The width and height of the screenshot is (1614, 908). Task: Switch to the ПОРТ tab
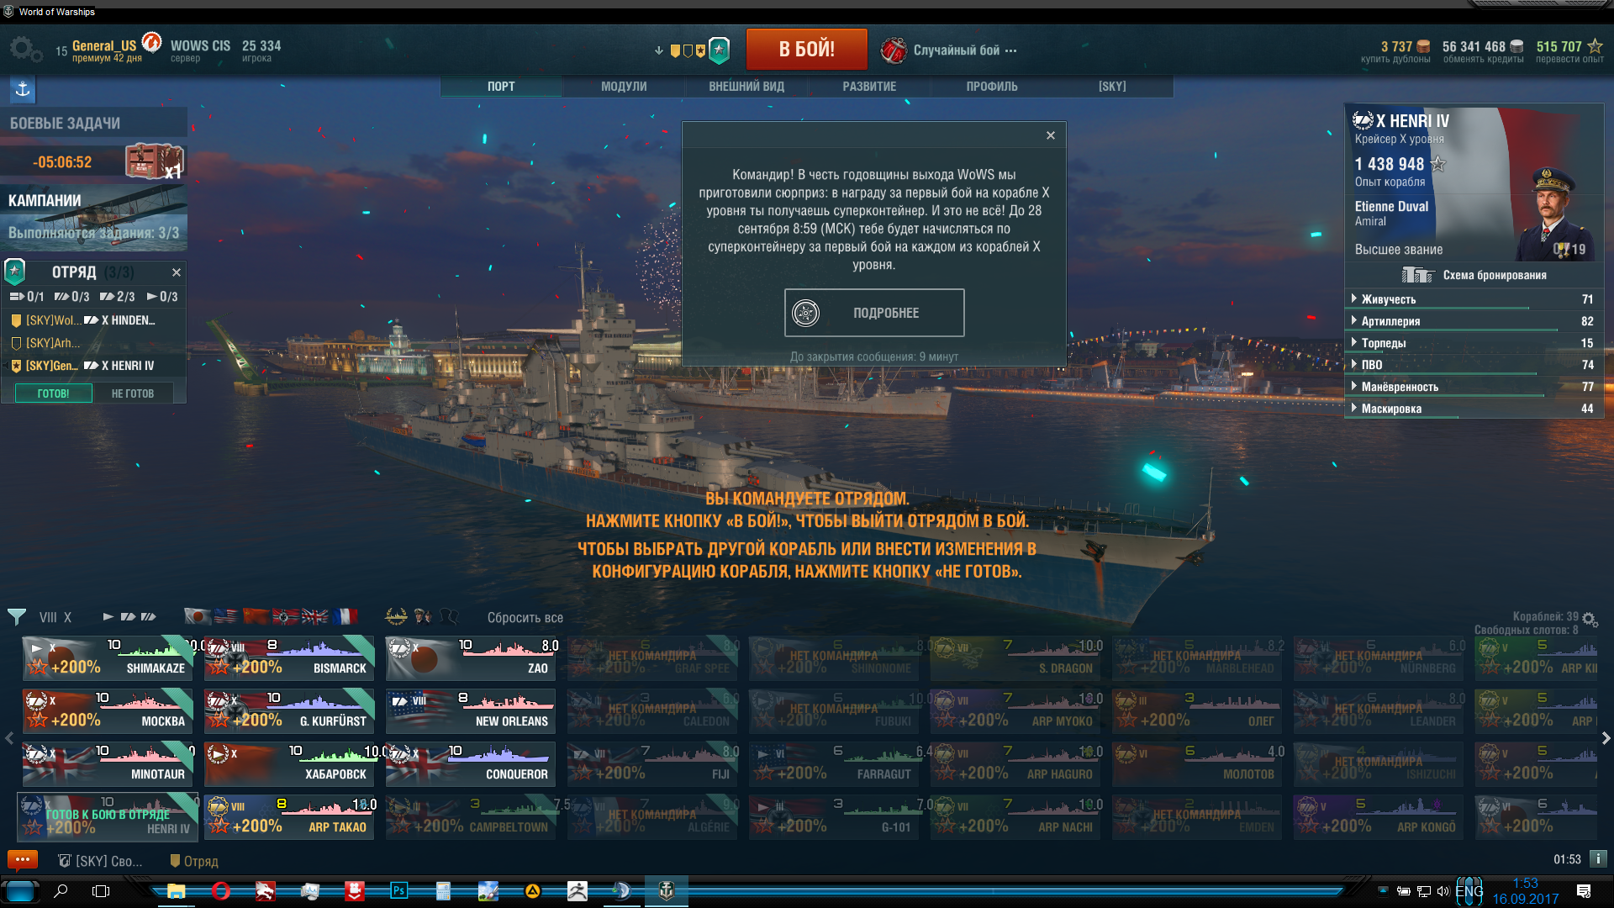501,87
